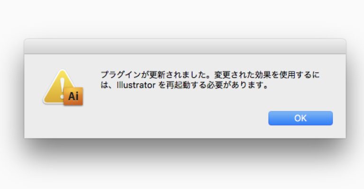Click the orange Ai Illustrator badge
This screenshot has height=189, width=364.
click(73, 96)
